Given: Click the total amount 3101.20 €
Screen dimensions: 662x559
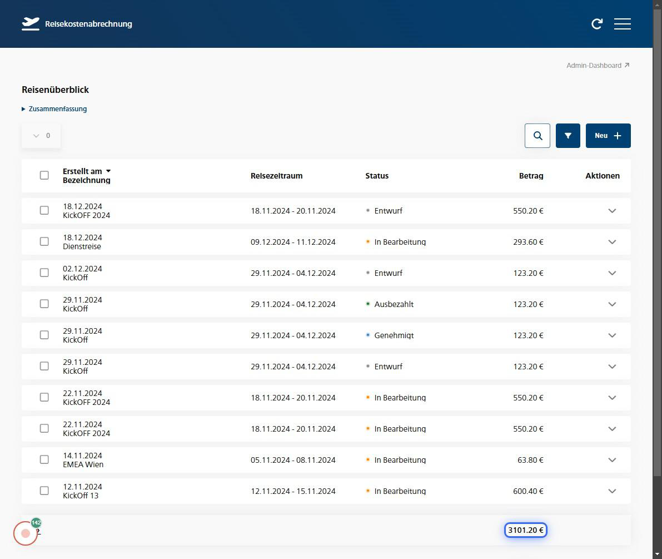Looking at the screenshot, I should click(x=525, y=531).
